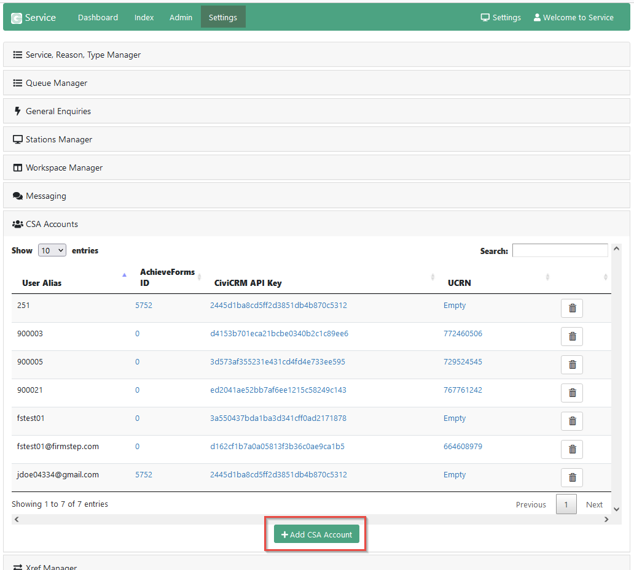Screen dimensions: 634x570
Task: Edit AchieveForms ID 5752 for jdoe04334@gmail.com
Action: point(144,475)
